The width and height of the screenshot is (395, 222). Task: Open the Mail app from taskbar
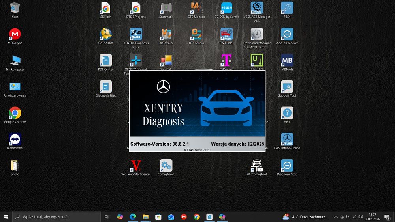pyautogui.click(x=171, y=217)
